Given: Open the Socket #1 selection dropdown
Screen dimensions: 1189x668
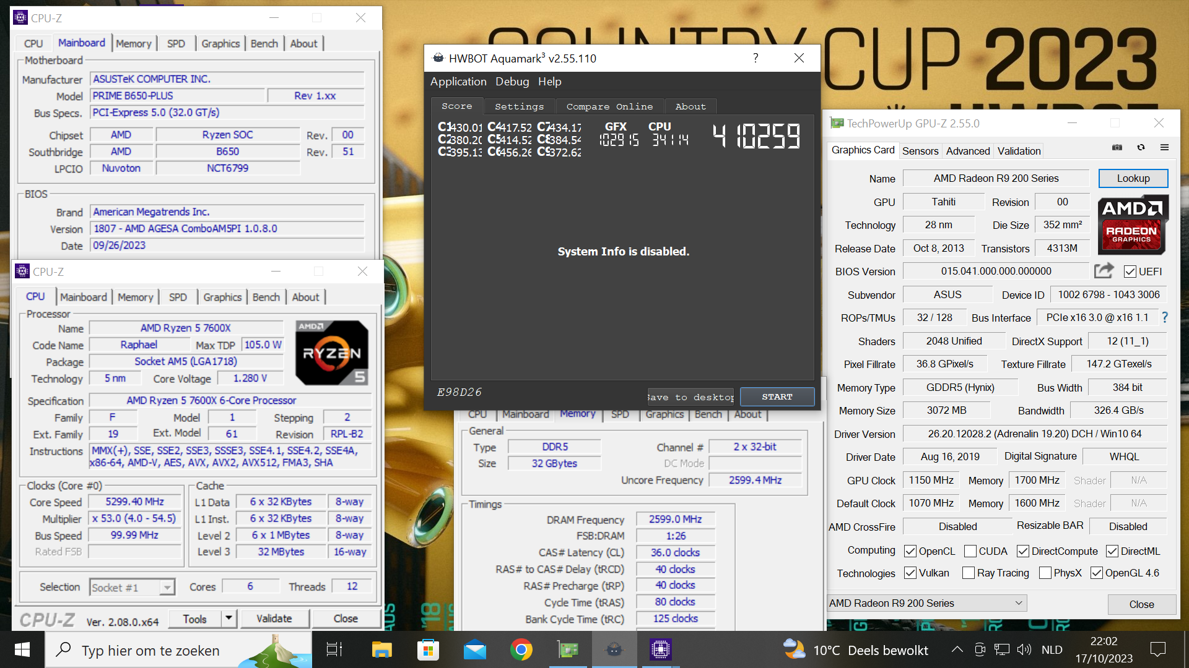Looking at the screenshot, I should coord(133,587).
